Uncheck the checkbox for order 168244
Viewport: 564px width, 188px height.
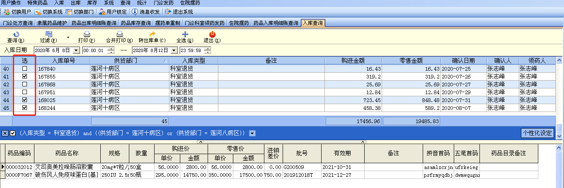tap(24, 108)
